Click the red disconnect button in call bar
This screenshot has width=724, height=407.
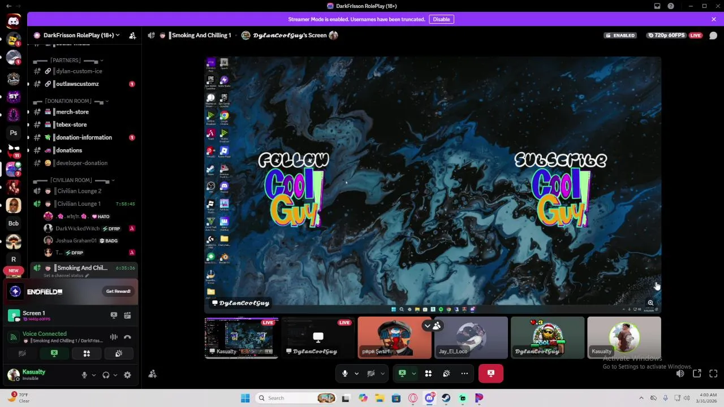491,373
